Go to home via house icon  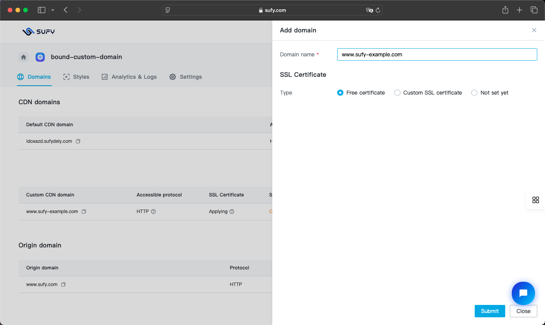pos(24,57)
